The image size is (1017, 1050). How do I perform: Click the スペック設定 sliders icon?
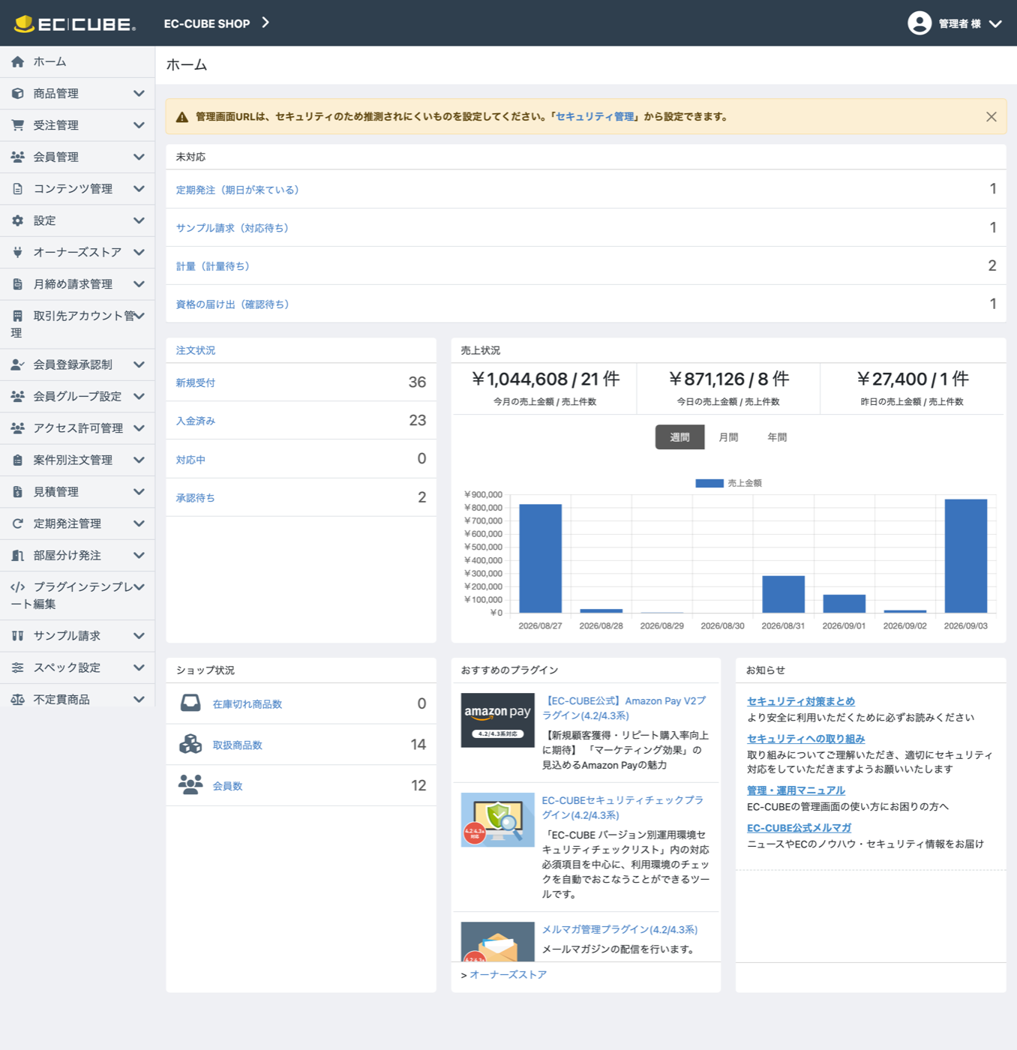[x=17, y=667]
